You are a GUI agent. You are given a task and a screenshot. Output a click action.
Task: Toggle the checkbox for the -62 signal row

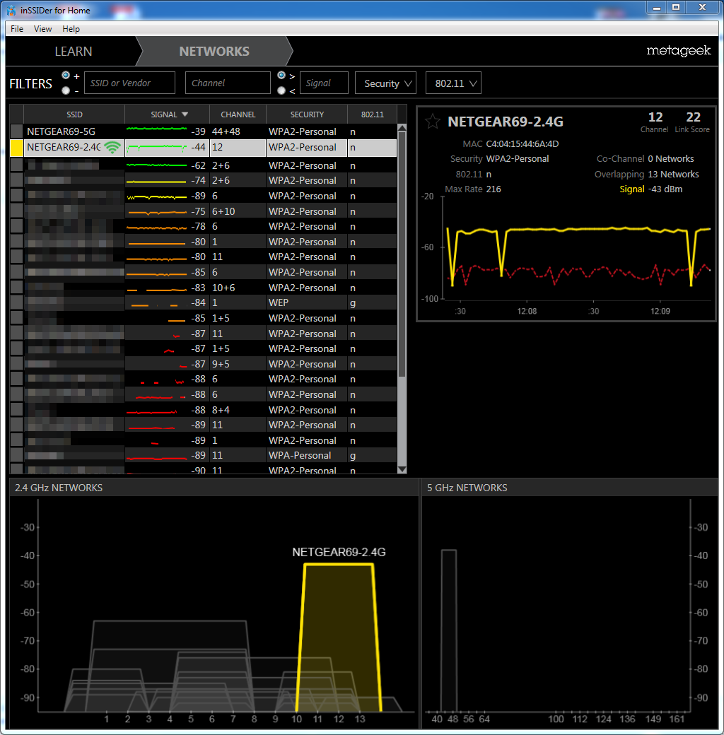[x=16, y=165]
